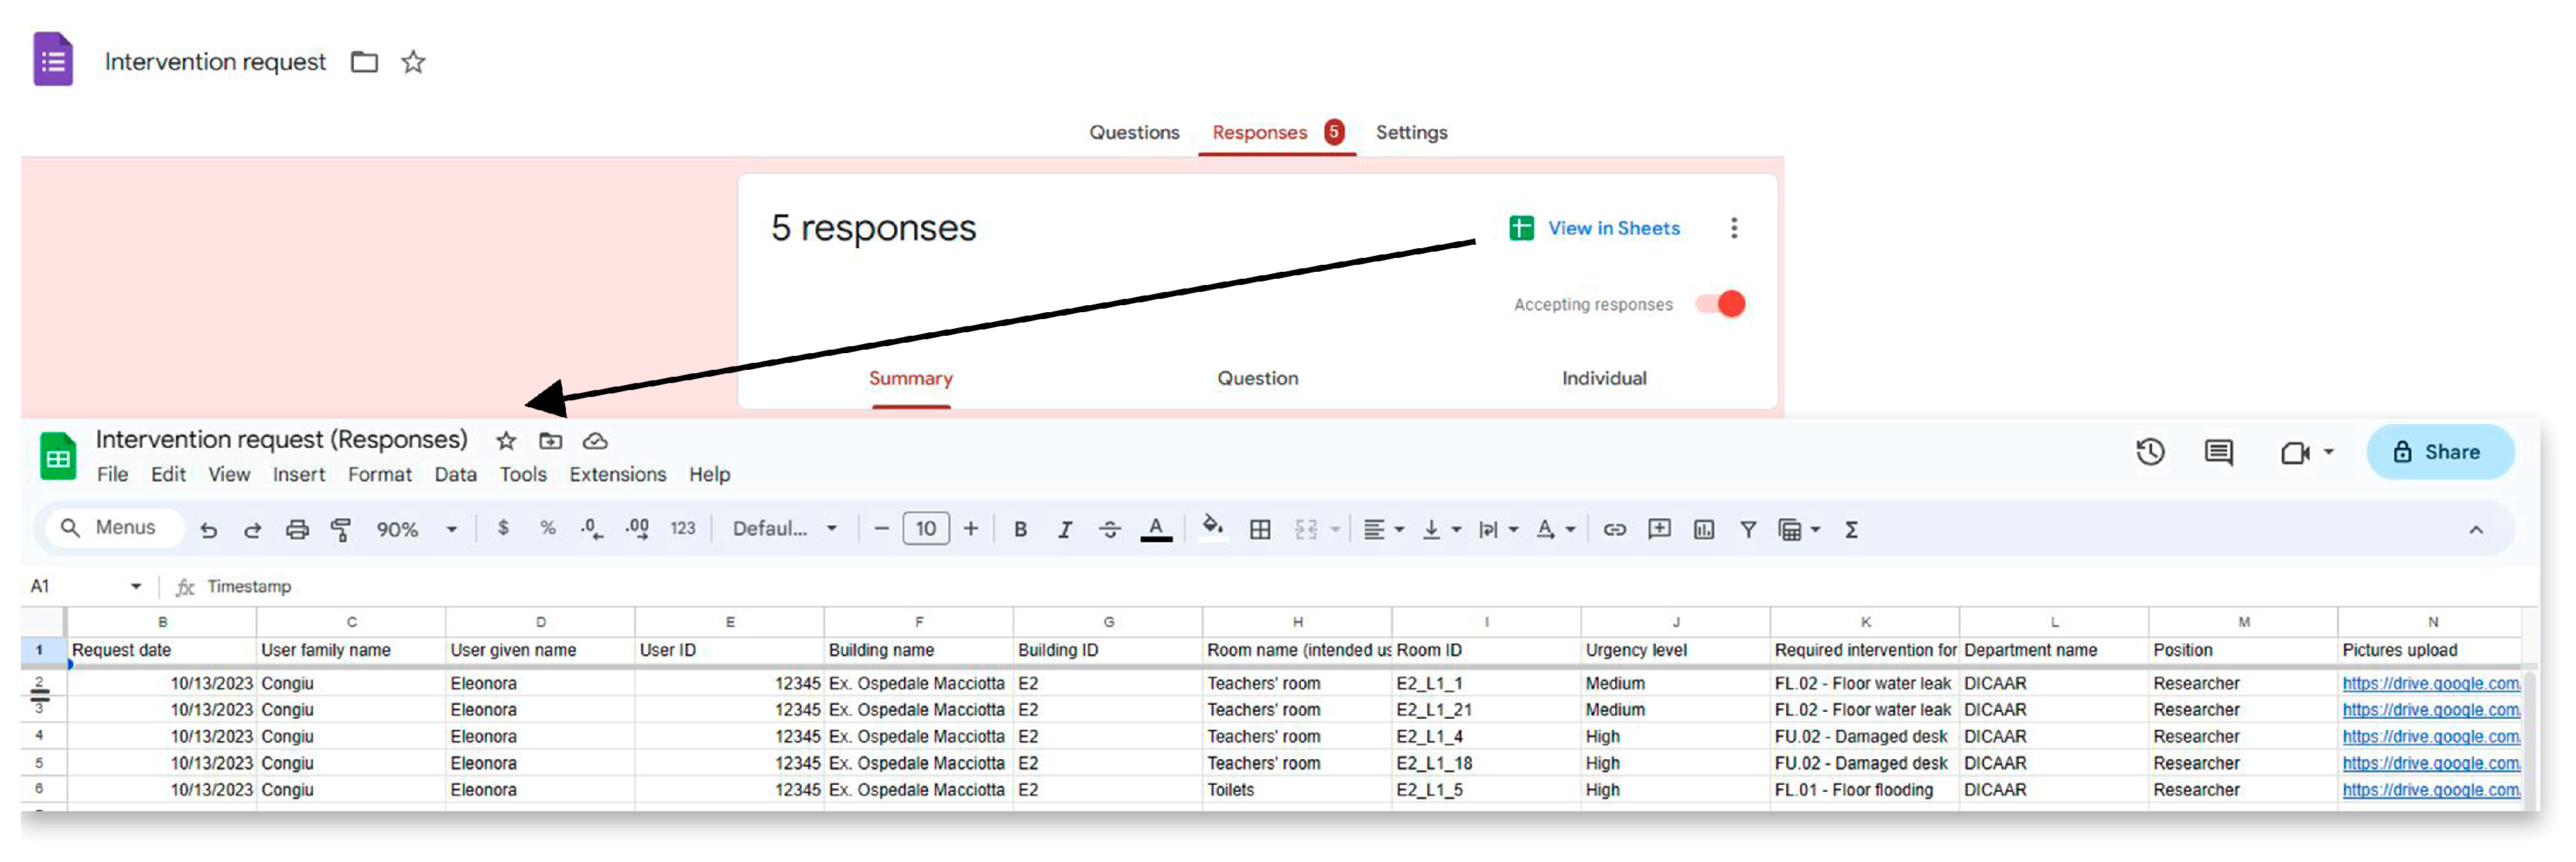The width and height of the screenshot is (2576, 862).
Task: Click the functions sigma icon
Action: click(x=1851, y=529)
